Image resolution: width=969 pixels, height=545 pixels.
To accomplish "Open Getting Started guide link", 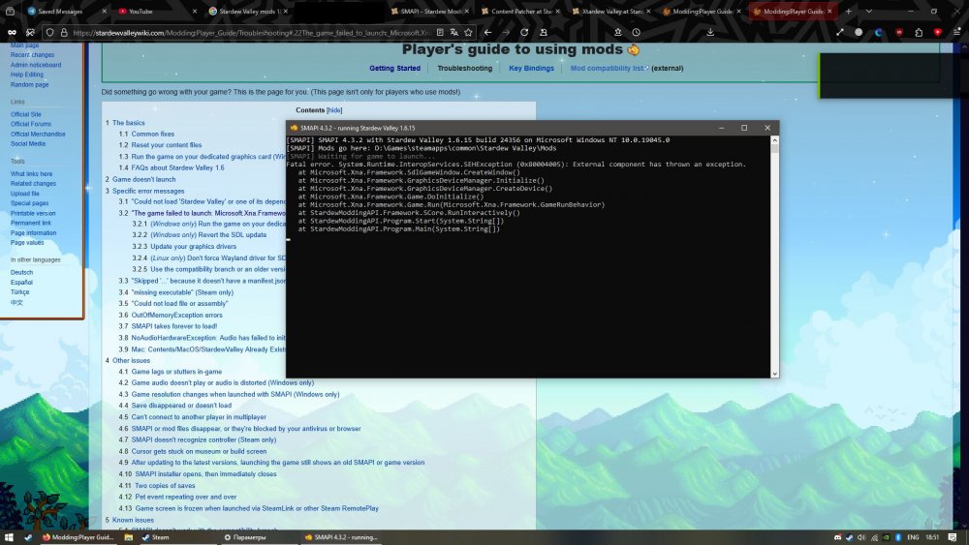I will point(395,69).
